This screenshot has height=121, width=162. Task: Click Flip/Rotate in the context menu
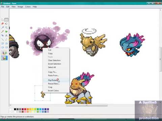pyautogui.click(x=56, y=80)
